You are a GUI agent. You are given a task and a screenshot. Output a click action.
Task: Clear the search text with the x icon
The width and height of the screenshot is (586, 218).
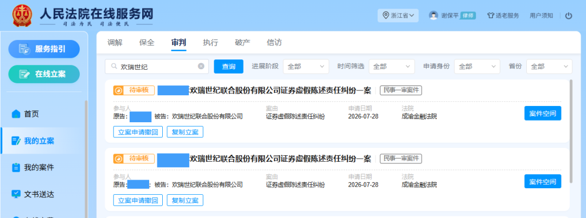tap(201, 67)
